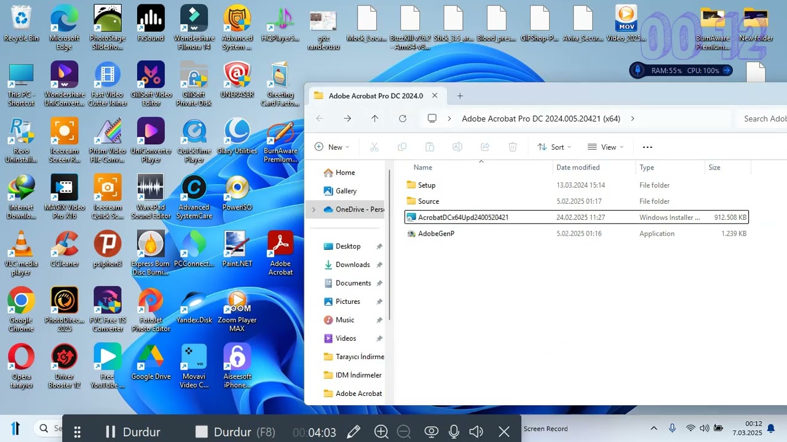Launch Driver Booster 12 icon
Viewport: 787px width, 442px height.
click(64, 366)
